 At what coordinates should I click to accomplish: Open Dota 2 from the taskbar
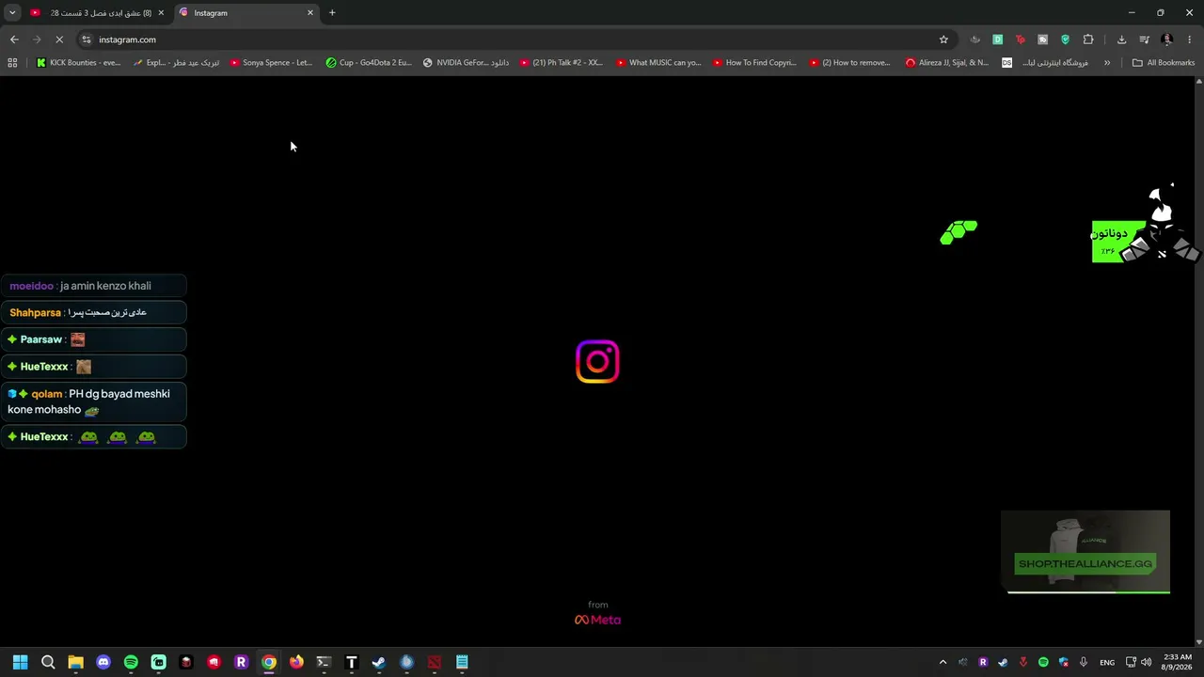pos(435,662)
